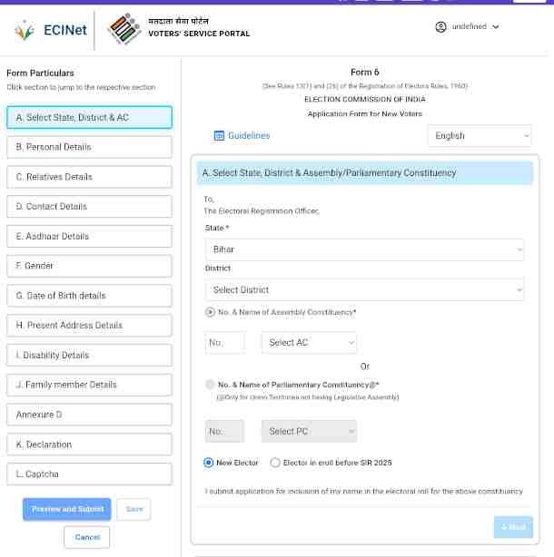Open the State dropdown showing Bihar

pyautogui.click(x=364, y=249)
